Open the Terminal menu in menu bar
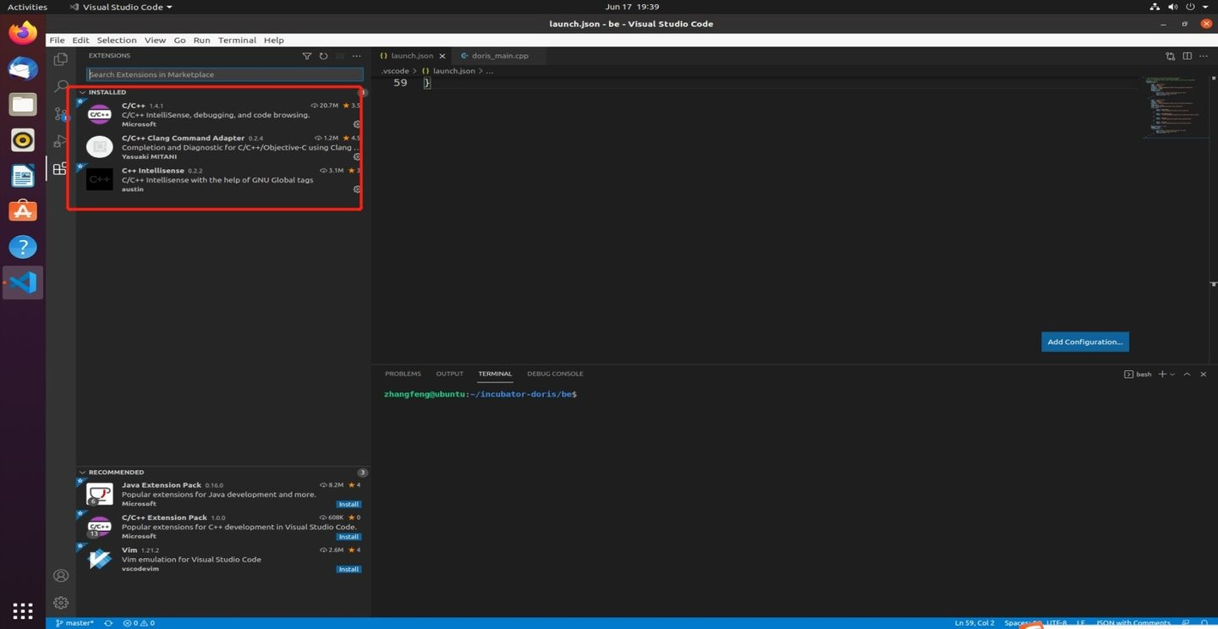1218x629 pixels. coord(237,40)
